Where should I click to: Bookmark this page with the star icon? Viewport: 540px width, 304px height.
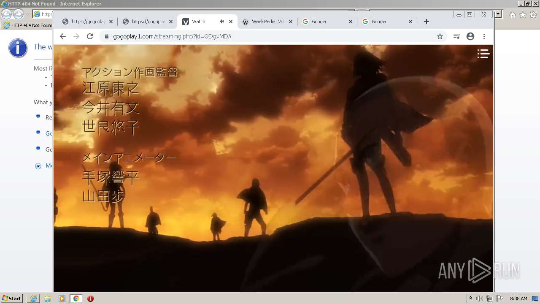(440, 36)
